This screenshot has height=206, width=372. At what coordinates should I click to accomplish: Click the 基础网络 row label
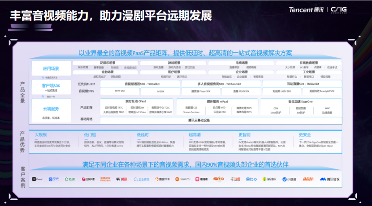(86, 119)
